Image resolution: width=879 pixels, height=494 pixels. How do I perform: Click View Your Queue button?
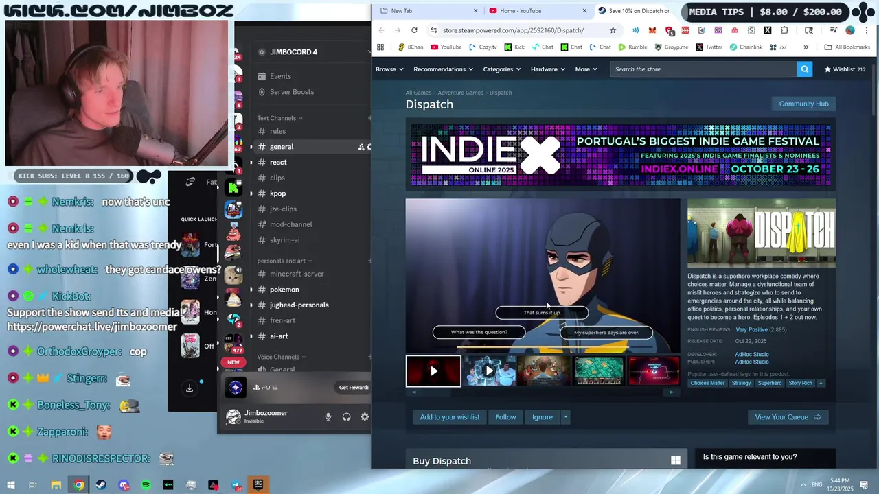click(788, 417)
